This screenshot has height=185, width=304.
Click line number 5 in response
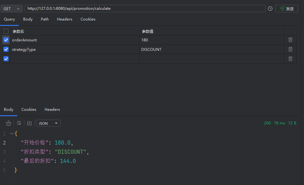tap(4, 170)
